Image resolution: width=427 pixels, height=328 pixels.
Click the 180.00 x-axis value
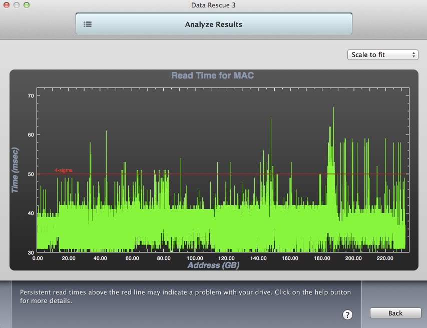(x=322, y=258)
